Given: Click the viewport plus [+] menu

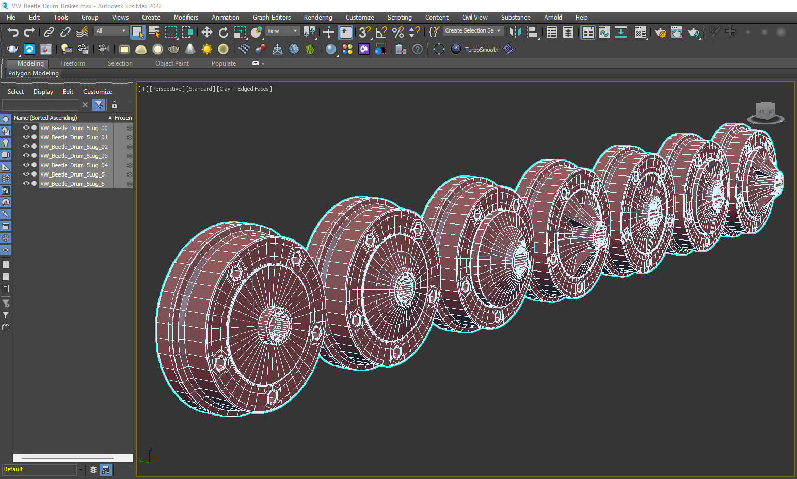Looking at the screenshot, I should coord(144,89).
